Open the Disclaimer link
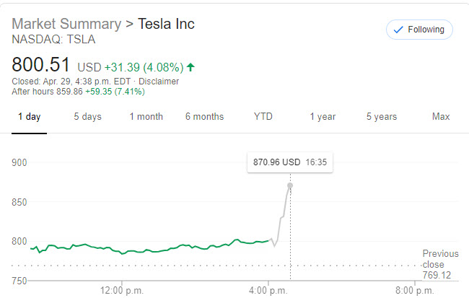 click(x=159, y=82)
